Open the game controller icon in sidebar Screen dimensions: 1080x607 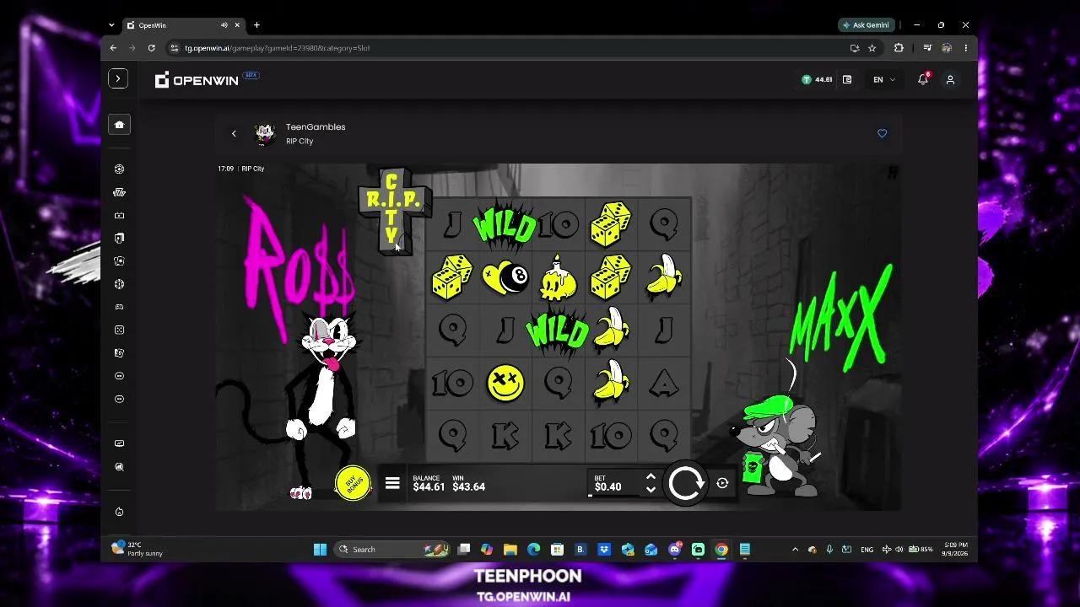[119, 307]
